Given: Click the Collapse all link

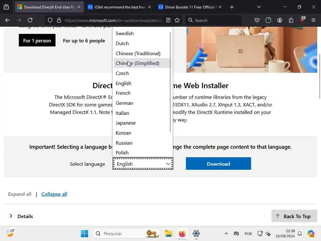Looking at the screenshot, I should coord(54,194).
